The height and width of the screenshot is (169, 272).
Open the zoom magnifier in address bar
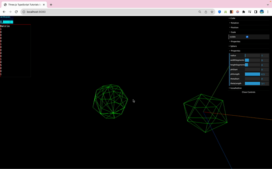(200, 12)
